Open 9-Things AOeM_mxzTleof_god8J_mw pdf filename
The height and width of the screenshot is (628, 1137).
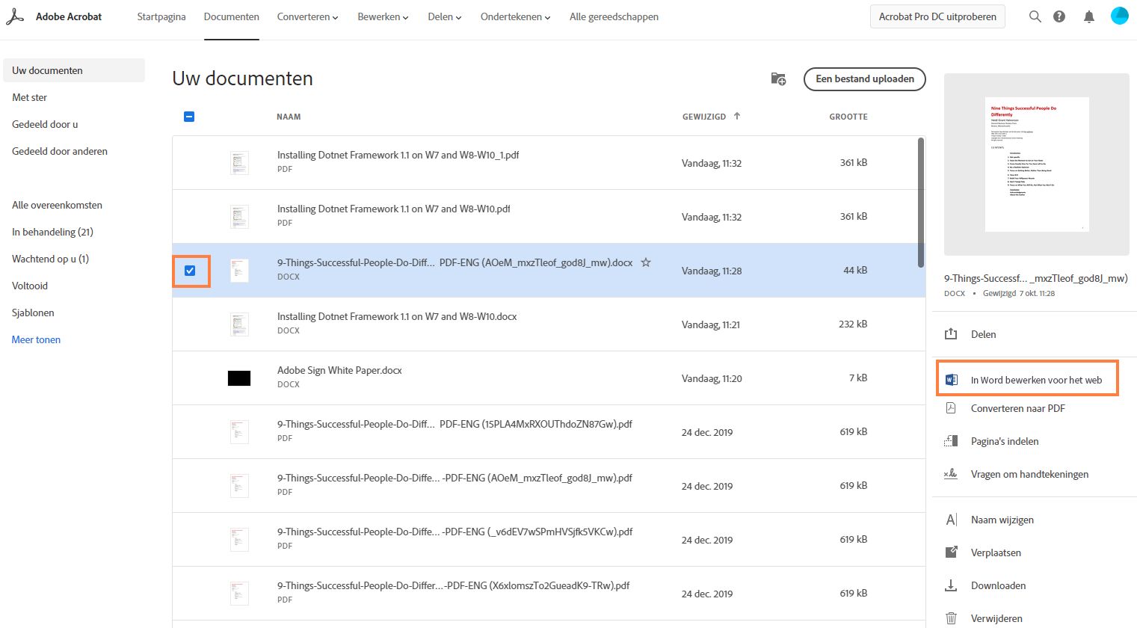pyautogui.click(x=455, y=478)
